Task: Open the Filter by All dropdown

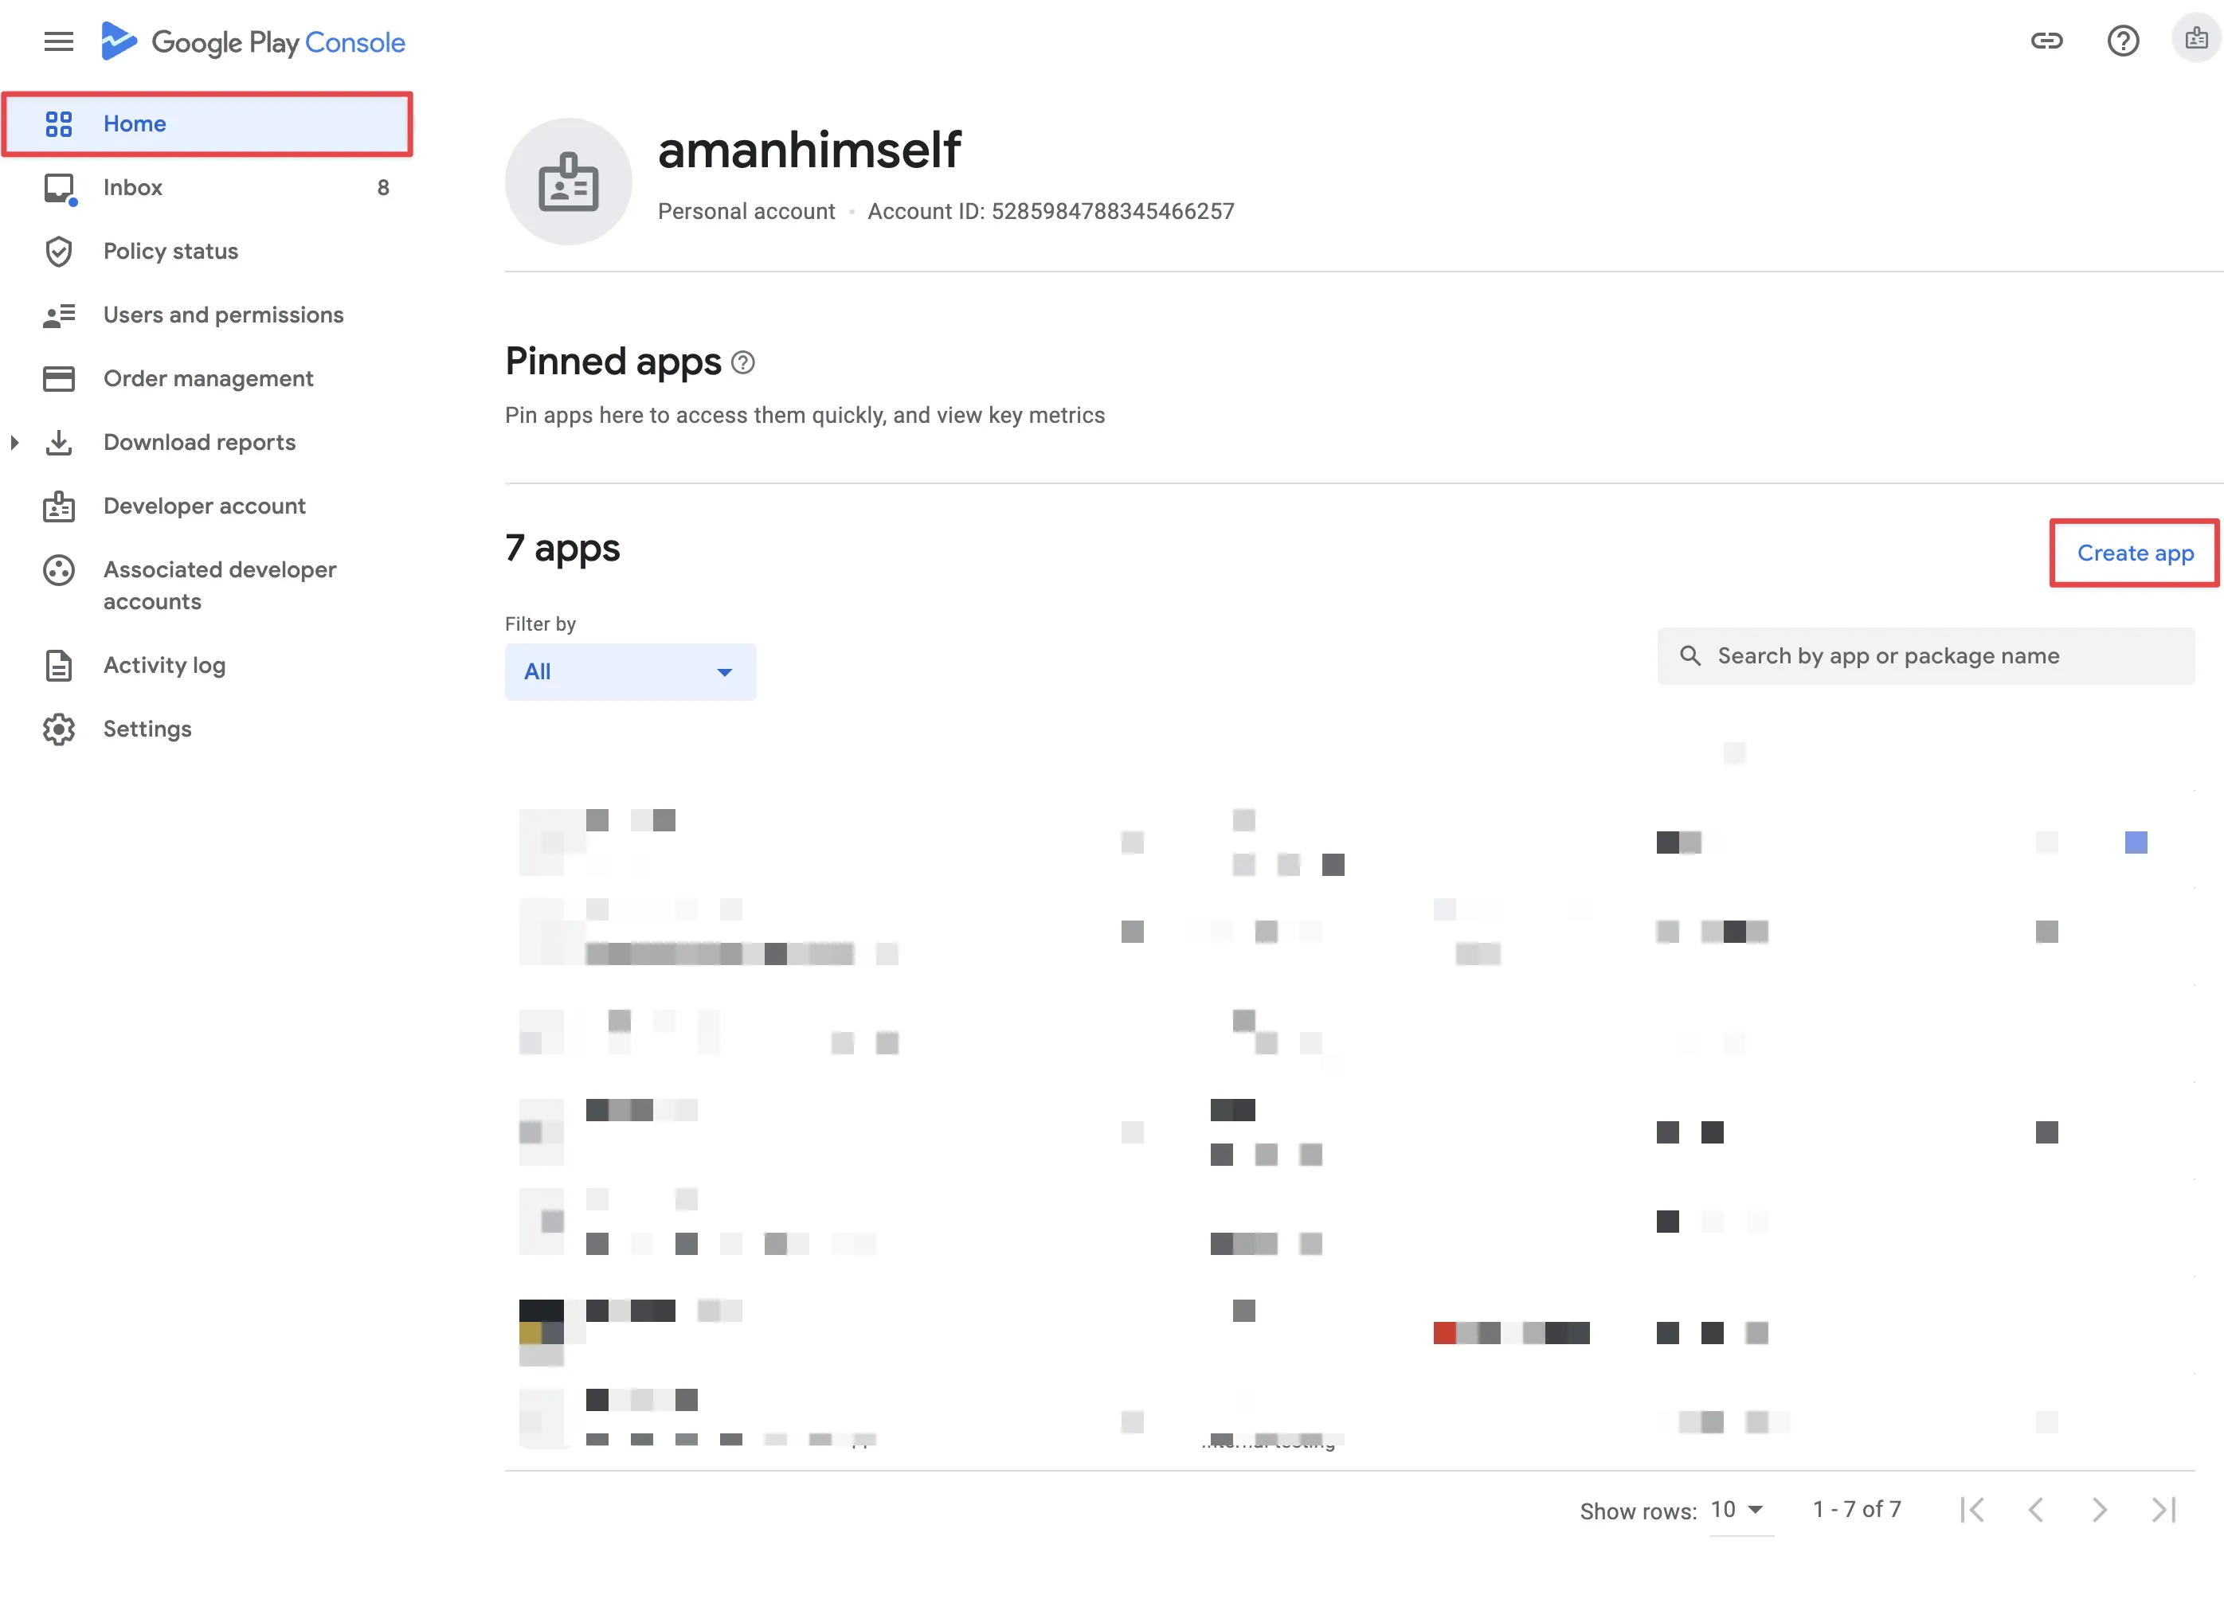Action: [x=631, y=671]
